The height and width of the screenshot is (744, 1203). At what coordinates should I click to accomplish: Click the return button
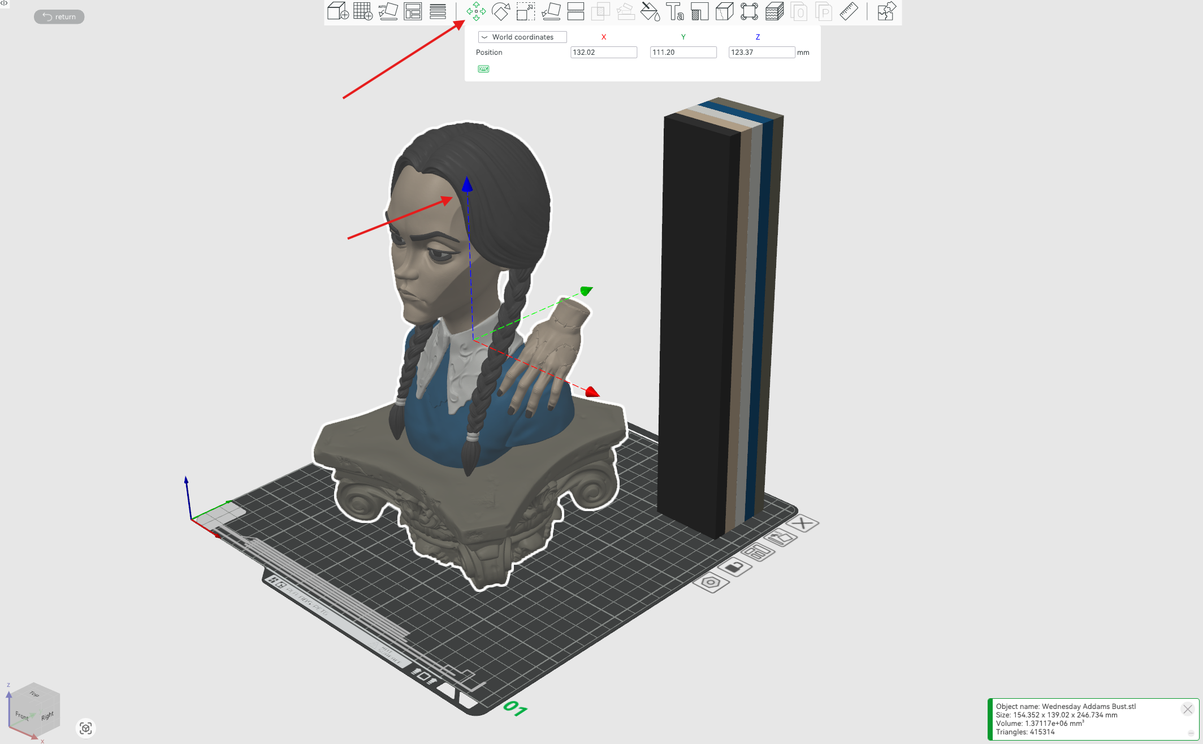point(59,17)
